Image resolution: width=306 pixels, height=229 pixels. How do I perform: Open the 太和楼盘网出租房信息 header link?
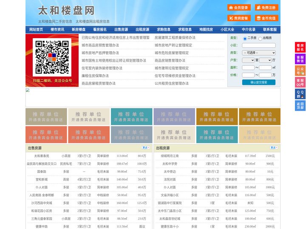tap(93, 22)
